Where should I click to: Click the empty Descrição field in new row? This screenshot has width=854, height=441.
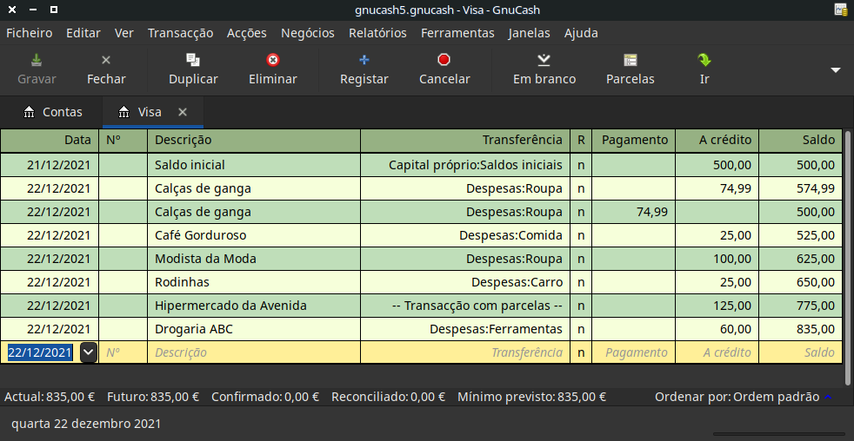(252, 352)
